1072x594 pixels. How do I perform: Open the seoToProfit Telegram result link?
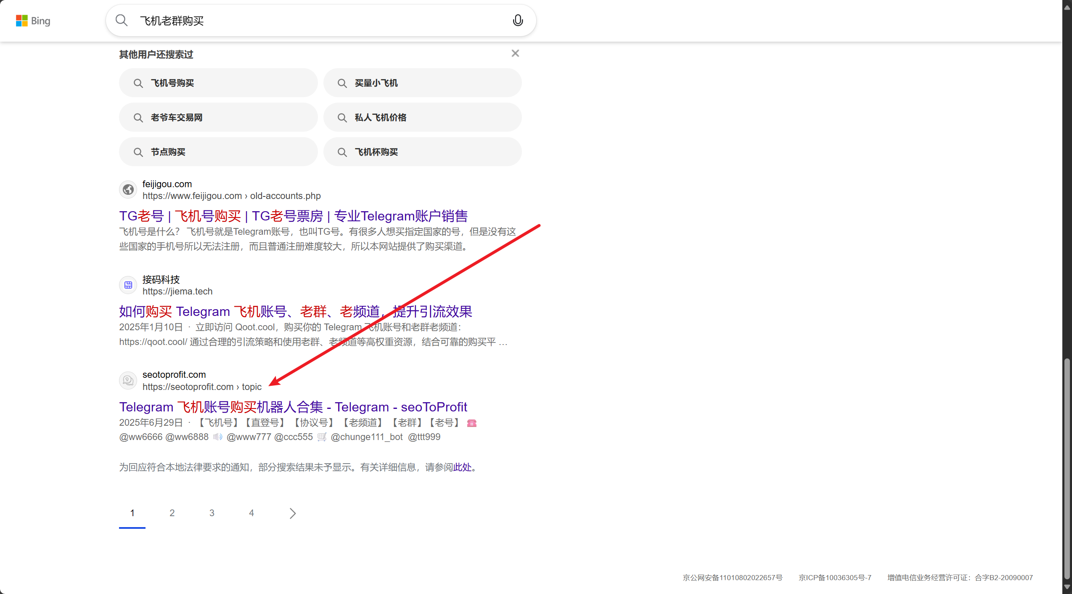tap(293, 407)
